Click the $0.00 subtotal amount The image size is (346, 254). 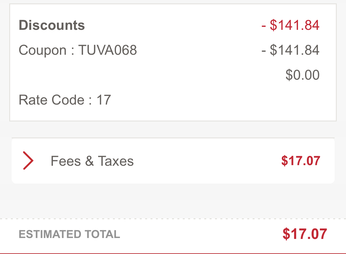tap(303, 75)
